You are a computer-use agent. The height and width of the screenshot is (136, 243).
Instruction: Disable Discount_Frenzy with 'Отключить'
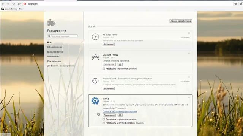pos(109,65)
